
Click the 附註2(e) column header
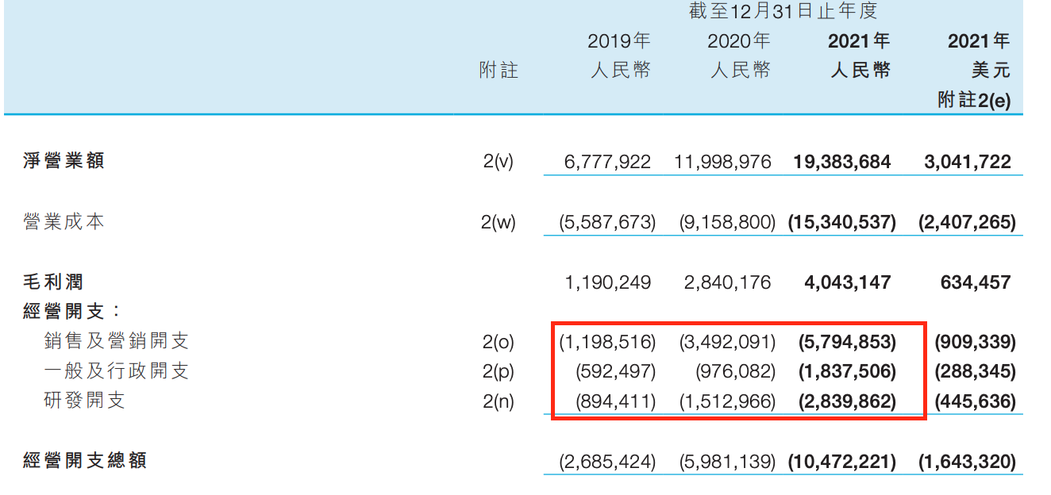point(974,101)
